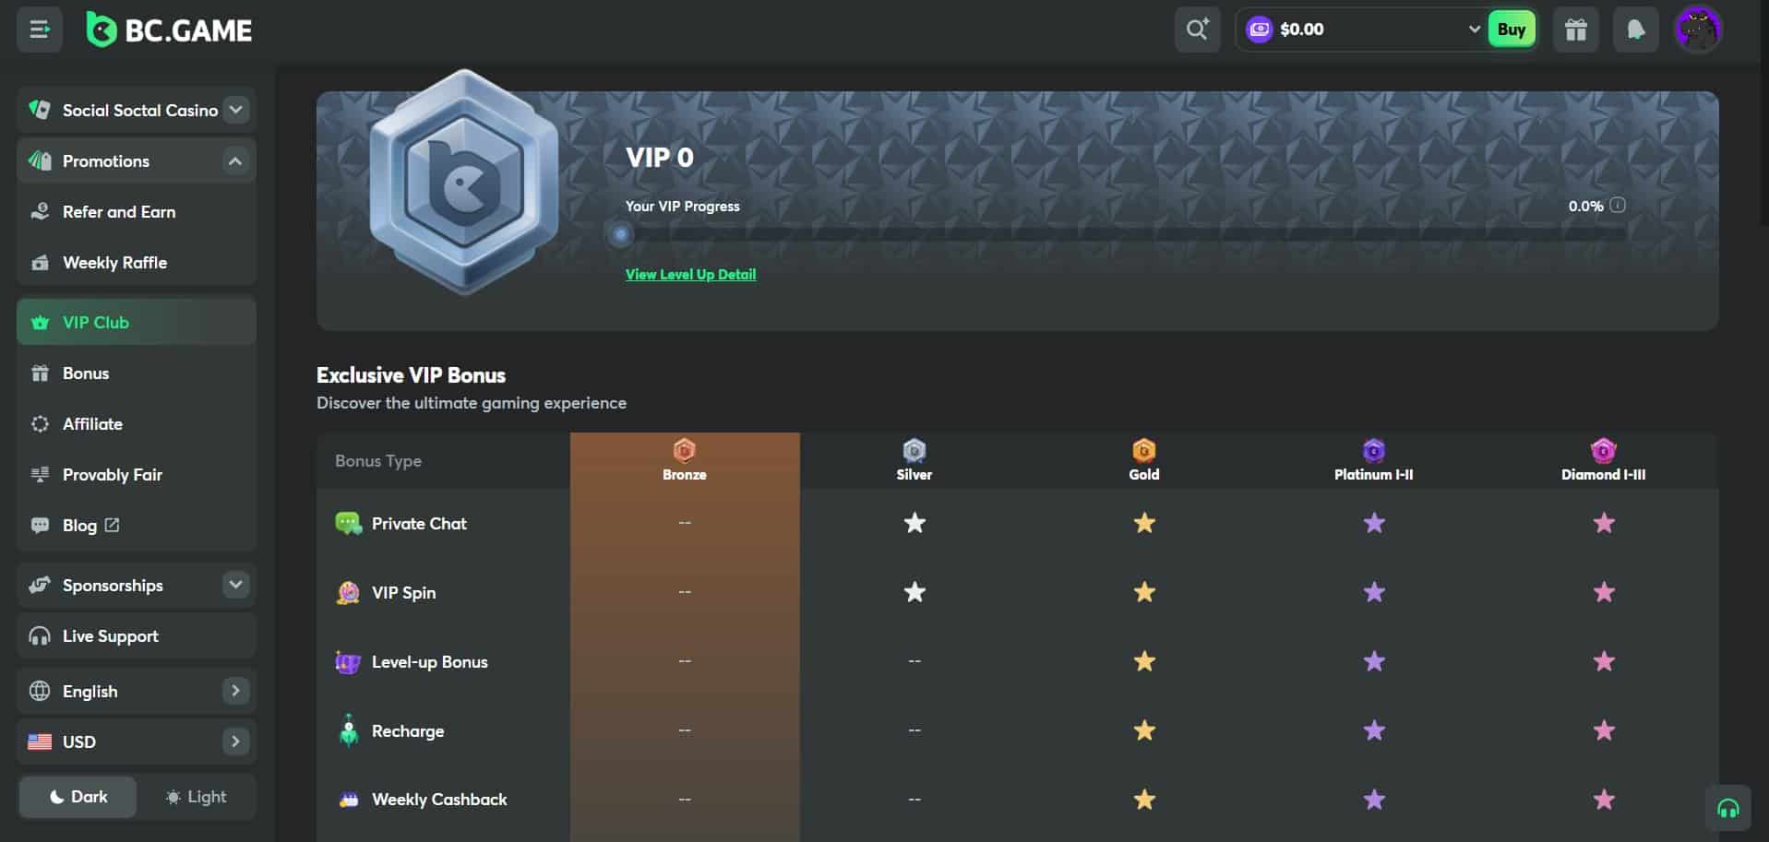The width and height of the screenshot is (1769, 842).
Task: Click the Live Support headset icon in sidebar
Action: pyautogui.click(x=40, y=636)
